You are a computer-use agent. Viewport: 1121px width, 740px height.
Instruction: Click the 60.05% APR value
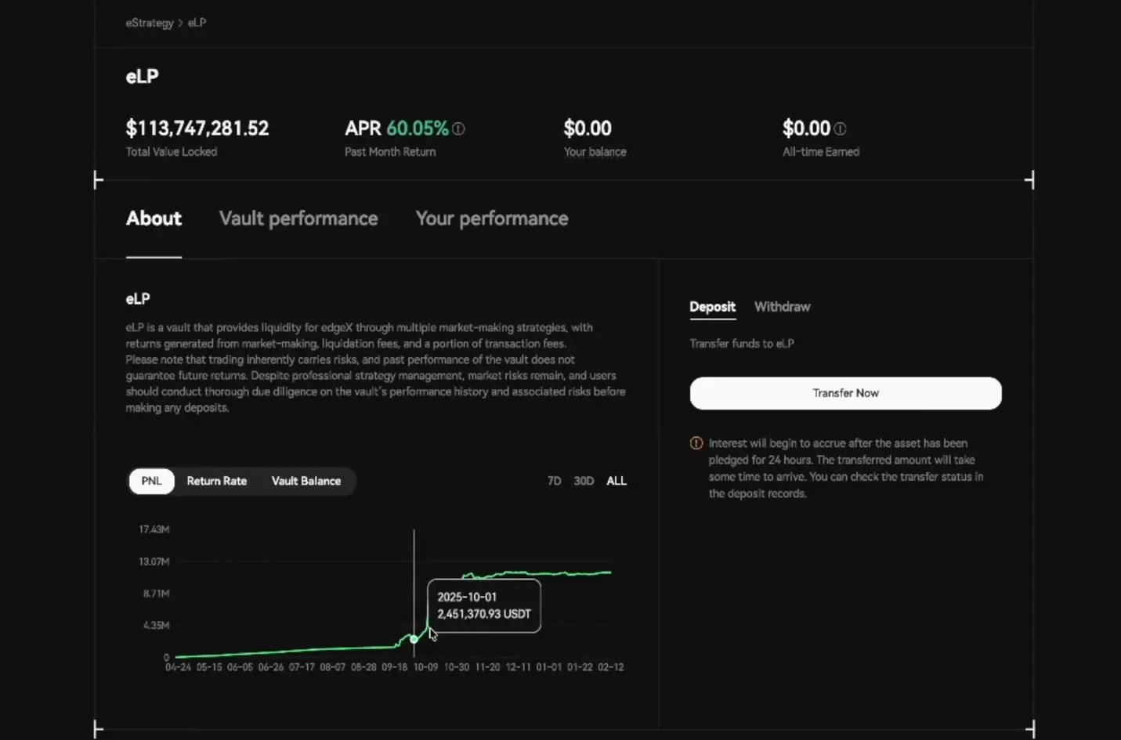418,128
